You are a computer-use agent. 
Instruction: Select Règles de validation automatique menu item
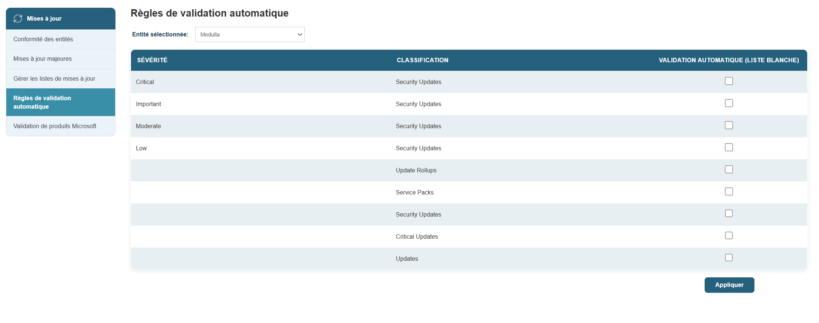coord(42,102)
